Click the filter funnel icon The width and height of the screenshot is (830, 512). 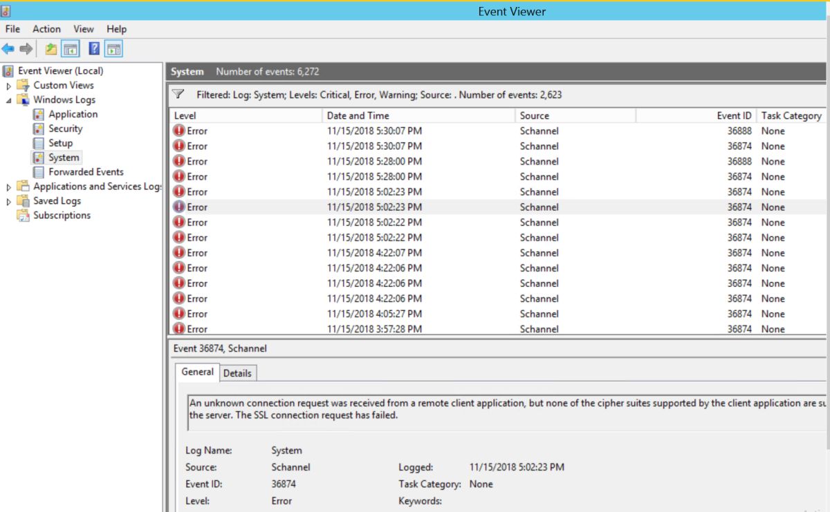pyautogui.click(x=178, y=95)
